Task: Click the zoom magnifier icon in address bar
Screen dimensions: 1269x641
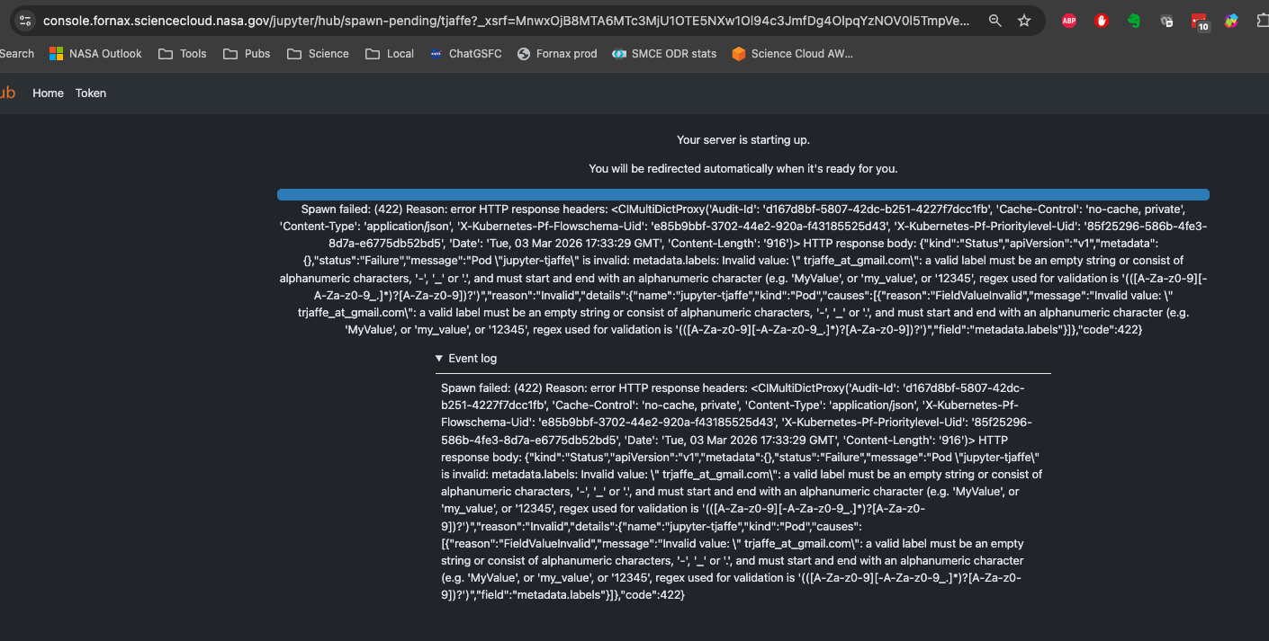Action: 994,21
